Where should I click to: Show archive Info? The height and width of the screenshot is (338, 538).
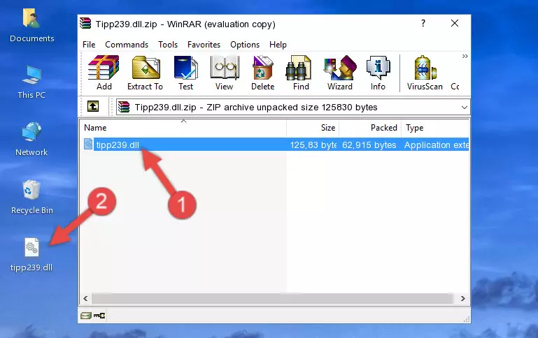click(378, 73)
